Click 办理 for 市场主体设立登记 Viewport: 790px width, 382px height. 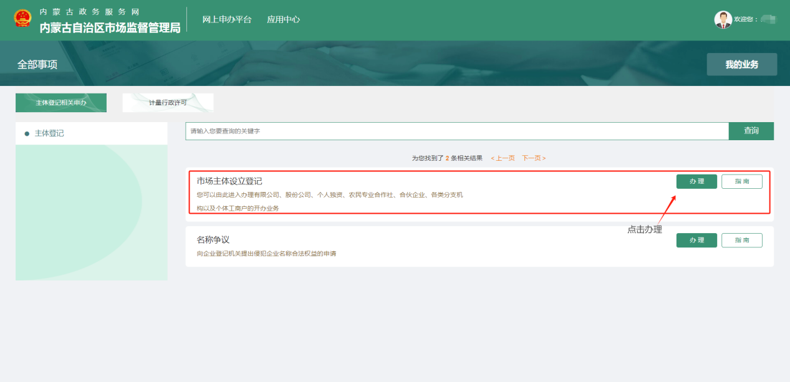(696, 181)
